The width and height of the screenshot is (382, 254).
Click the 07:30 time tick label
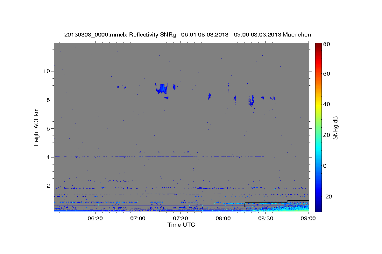pos(180,219)
